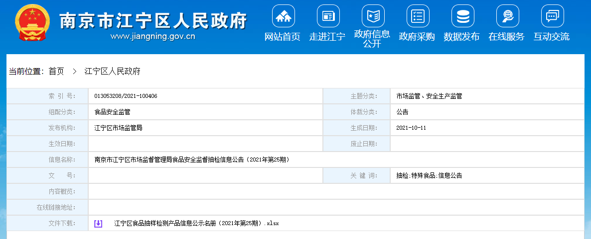The image size is (591, 239).
Task: Select 公告 genre value
Action: 403,112
